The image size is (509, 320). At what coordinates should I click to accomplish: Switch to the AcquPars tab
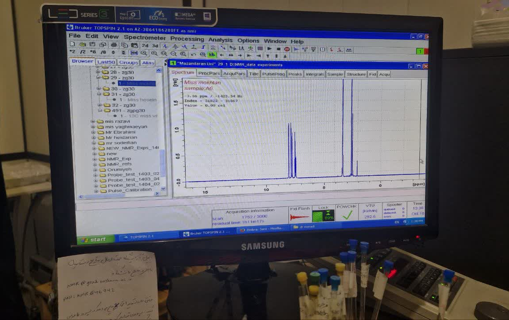(x=234, y=74)
